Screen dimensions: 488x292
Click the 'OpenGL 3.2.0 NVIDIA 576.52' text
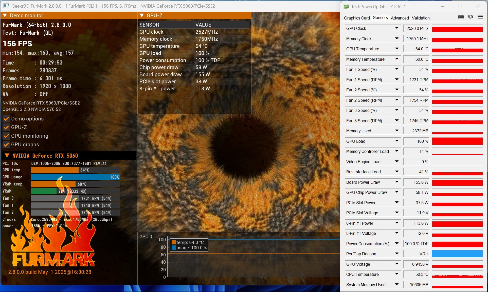(x=32, y=109)
